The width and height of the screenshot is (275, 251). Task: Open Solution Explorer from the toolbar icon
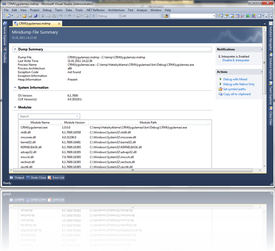tap(221, 16)
